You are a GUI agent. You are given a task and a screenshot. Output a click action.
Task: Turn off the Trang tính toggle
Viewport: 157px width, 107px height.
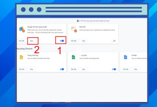(114, 69)
